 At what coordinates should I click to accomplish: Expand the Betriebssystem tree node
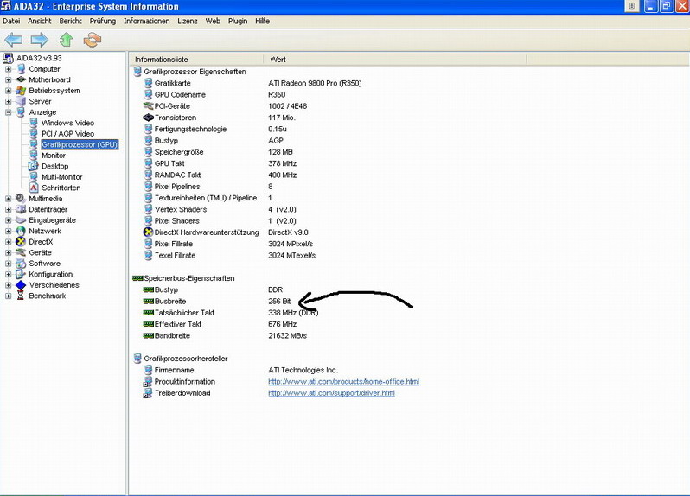pyautogui.click(x=8, y=91)
